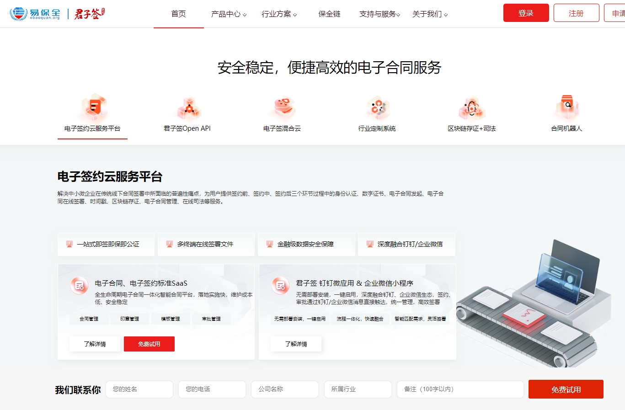Click the 电子签约云服务平台 product icon
625x410 pixels.
pyautogui.click(x=94, y=108)
